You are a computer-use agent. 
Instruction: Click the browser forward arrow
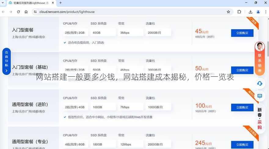11,12
